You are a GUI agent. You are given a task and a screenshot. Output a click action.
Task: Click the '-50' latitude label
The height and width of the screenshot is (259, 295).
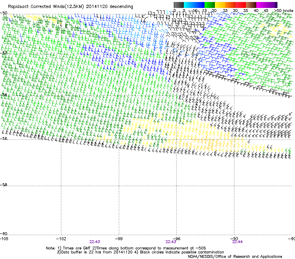point(4,13)
